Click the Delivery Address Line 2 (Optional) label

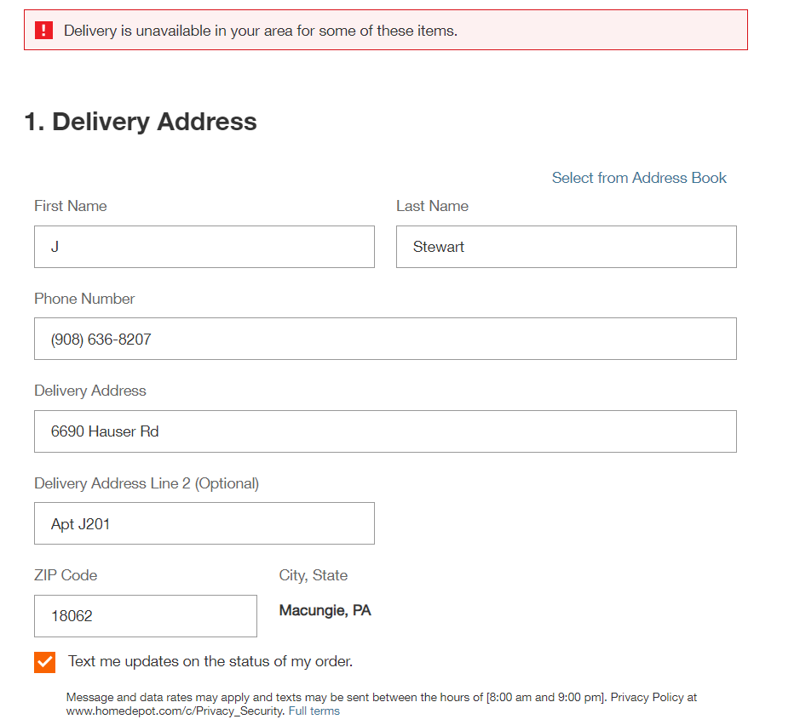147,483
